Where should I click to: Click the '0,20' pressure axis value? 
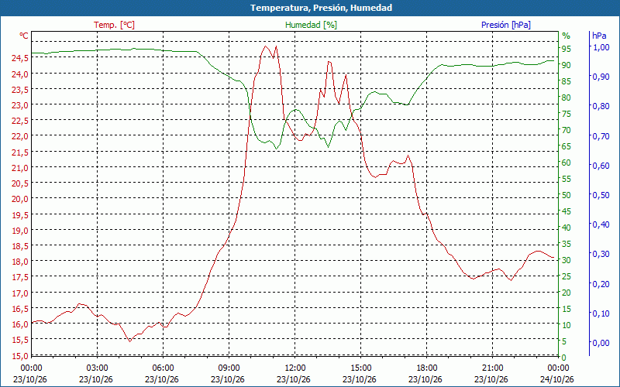601,283
